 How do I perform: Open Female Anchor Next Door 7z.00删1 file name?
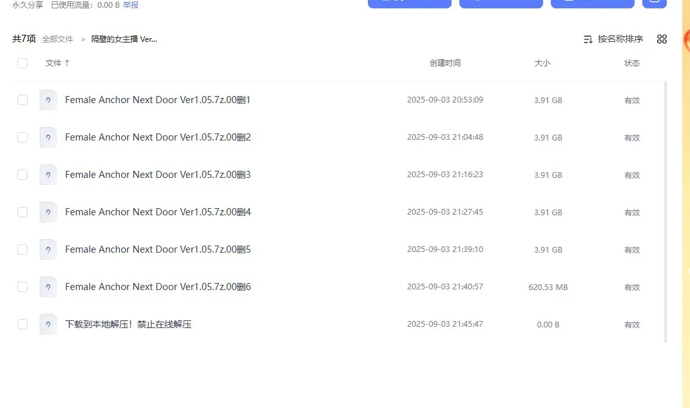click(157, 100)
